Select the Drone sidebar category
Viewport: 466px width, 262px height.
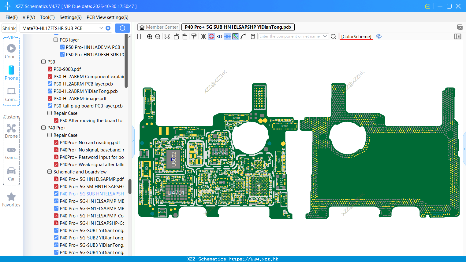click(11, 131)
